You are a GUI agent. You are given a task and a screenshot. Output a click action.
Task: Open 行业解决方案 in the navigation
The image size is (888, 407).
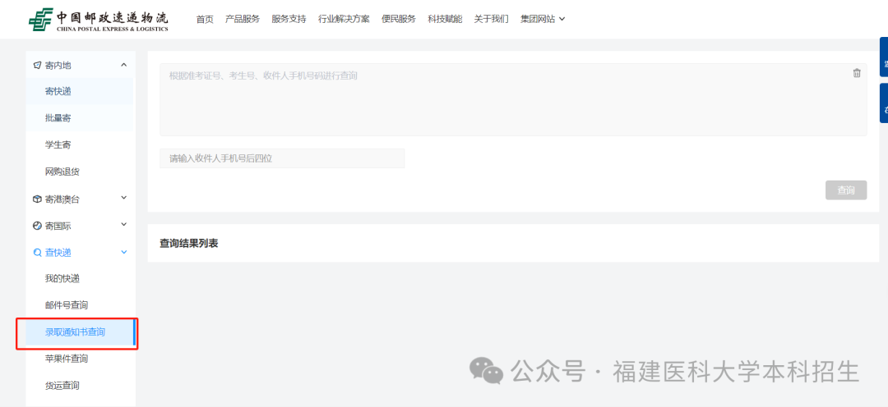pyautogui.click(x=344, y=19)
